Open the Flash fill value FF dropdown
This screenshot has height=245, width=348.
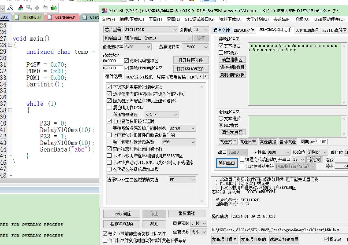pyautogui.click(x=182, y=180)
